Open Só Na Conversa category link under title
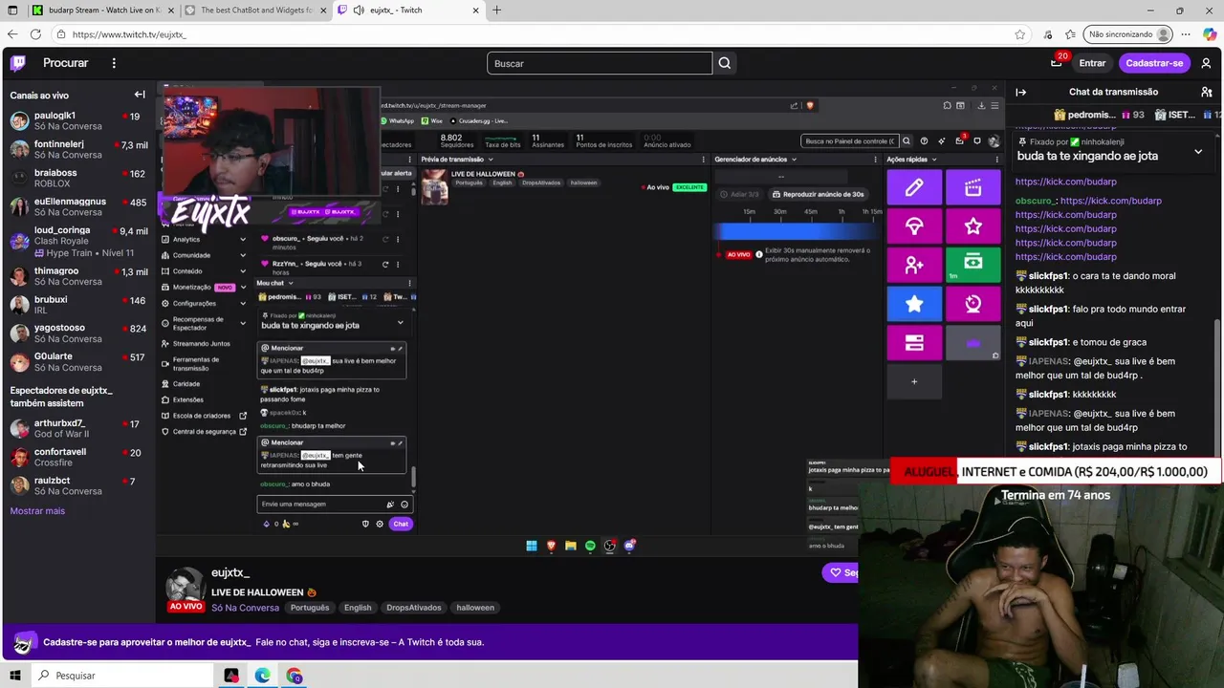The height and width of the screenshot is (688, 1224). (245, 608)
